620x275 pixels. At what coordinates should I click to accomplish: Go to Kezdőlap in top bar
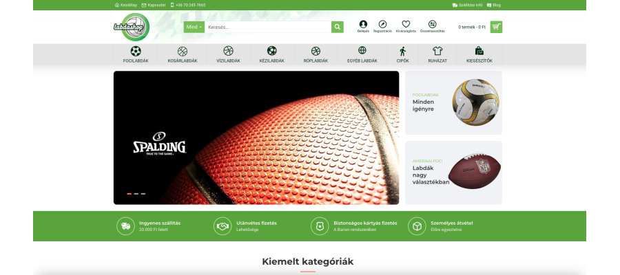(x=126, y=5)
